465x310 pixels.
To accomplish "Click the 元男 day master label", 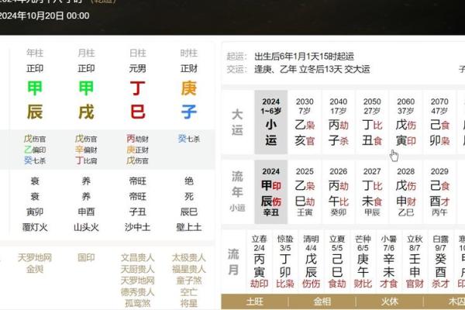I will [x=137, y=68].
